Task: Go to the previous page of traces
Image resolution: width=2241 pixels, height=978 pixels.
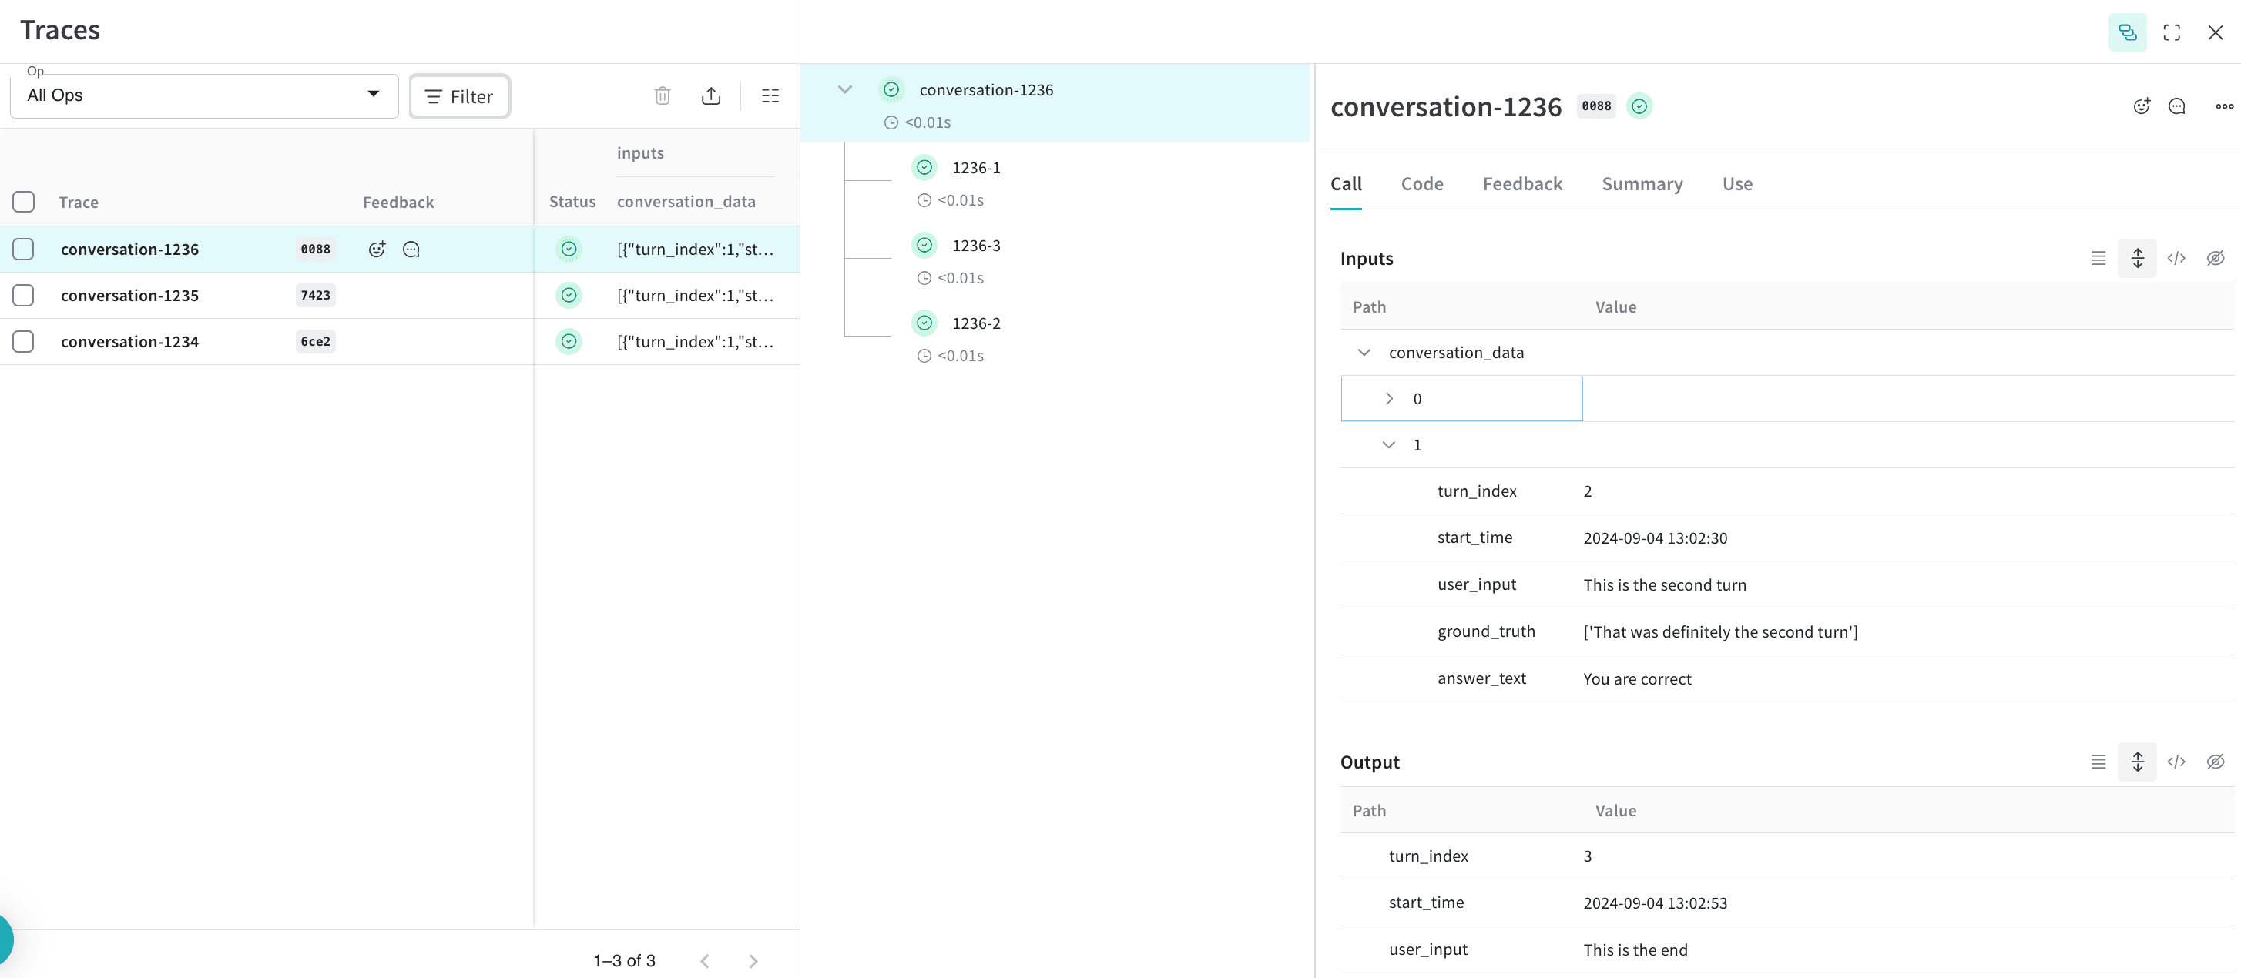Action: coord(705,960)
